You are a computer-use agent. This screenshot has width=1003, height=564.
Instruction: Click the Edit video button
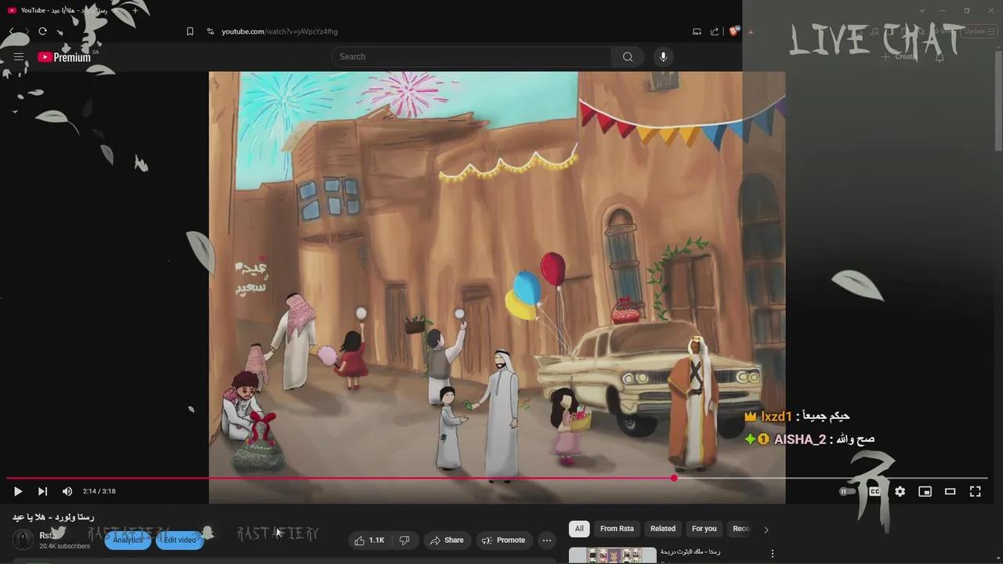[x=179, y=540]
